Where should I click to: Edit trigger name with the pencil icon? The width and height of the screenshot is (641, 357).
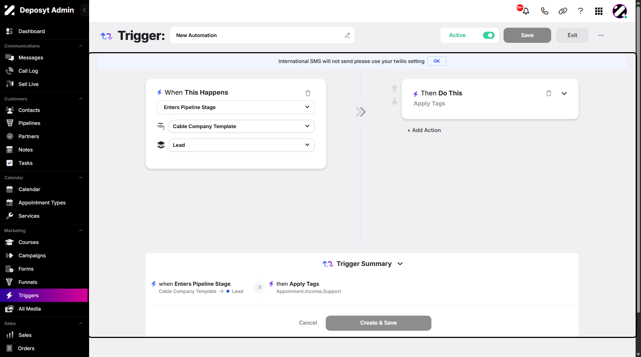click(x=347, y=35)
